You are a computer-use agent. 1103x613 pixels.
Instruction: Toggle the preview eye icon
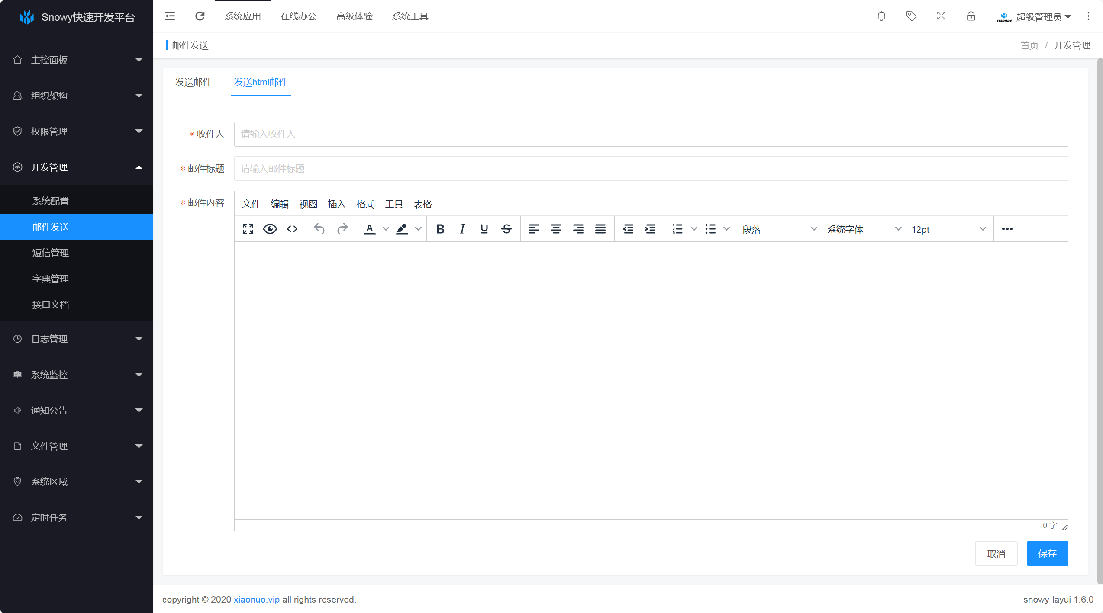(x=270, y=229)
